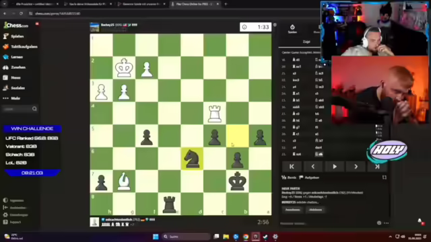The height and width of the screenshot is (242, 431).
Task: Play through the game moves
Action: click(x=335, y=167)
